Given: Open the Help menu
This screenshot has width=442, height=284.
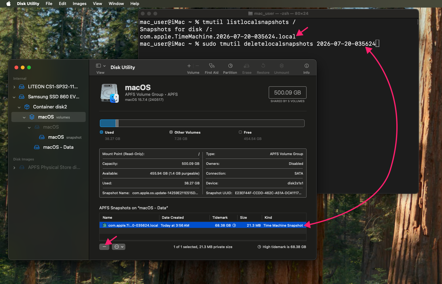Looking at the screenshot, I should click(x=135, y=3).
